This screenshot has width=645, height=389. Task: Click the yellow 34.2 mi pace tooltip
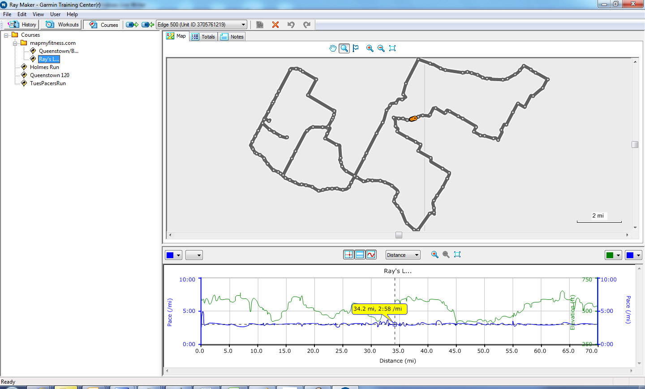pyautogui.click(x=379, y=309)
